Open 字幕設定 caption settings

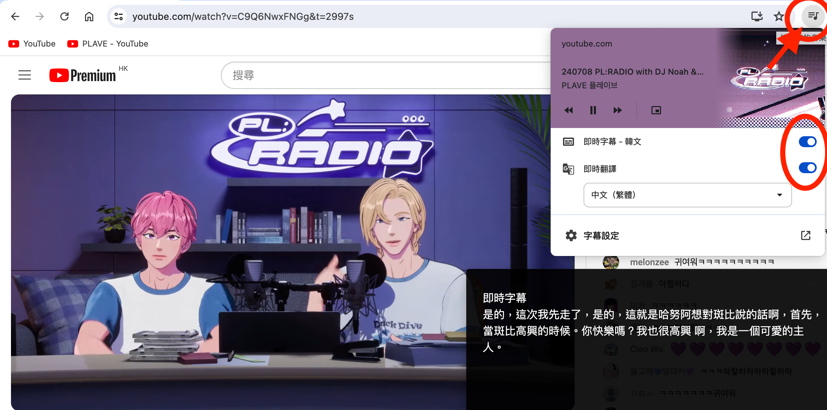(x=687, y=235)
